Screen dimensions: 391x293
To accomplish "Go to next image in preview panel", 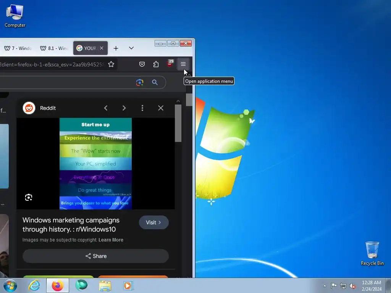I will click(x=124, y=108).
